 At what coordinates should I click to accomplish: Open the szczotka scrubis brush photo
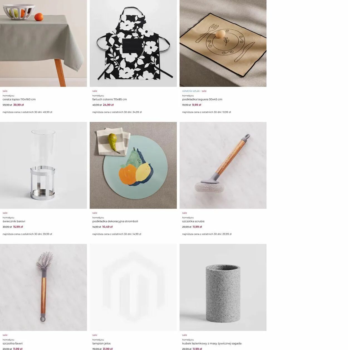[x=223, y=165]
